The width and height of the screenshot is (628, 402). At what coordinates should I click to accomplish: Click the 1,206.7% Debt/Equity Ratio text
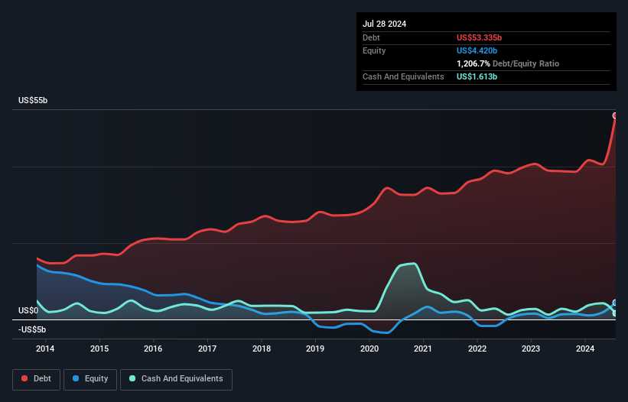[508, 63]
